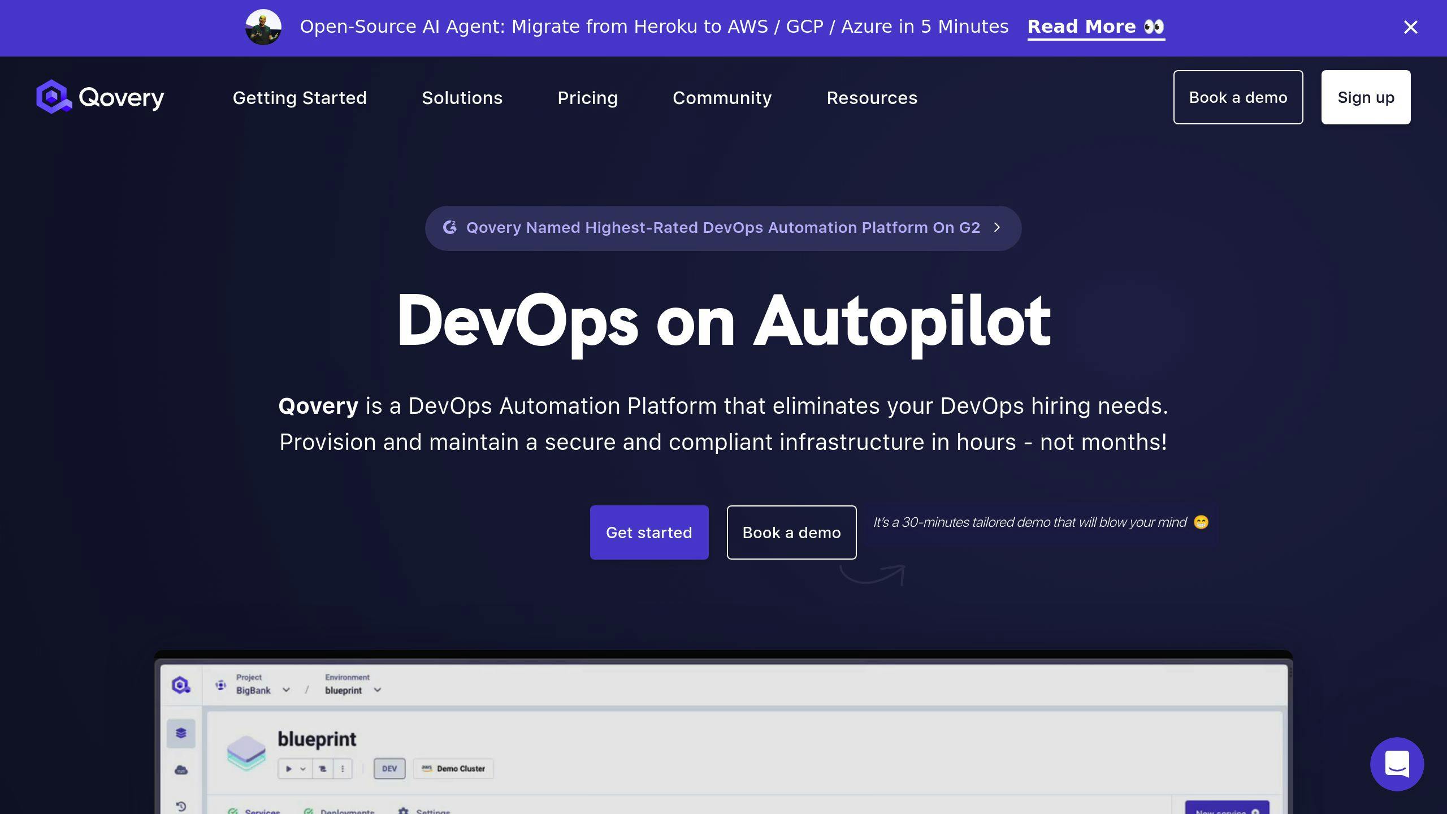Viewport: 1447px width, 814px height.
Task: Open the chat support widget
Action: click(x=1397, y=764)
